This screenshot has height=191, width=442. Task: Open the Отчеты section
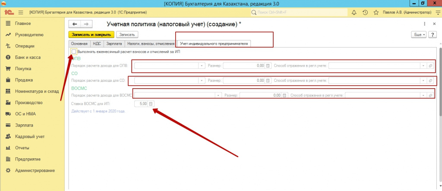[x=22, y=148]
